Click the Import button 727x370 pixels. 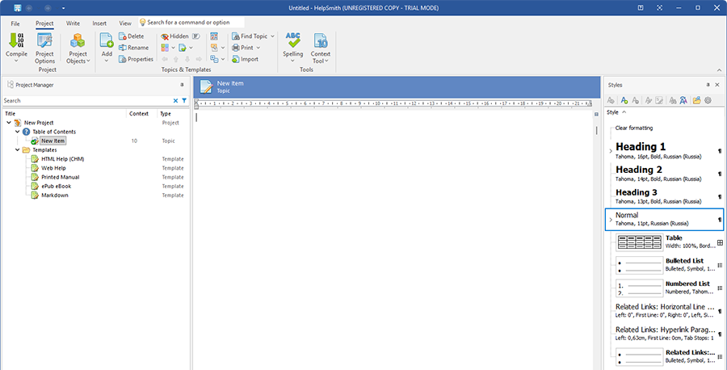pos(245,59)
